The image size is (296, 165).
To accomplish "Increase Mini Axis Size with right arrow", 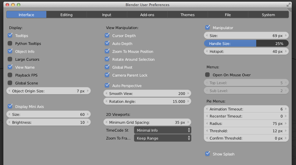I will [88, 114].
